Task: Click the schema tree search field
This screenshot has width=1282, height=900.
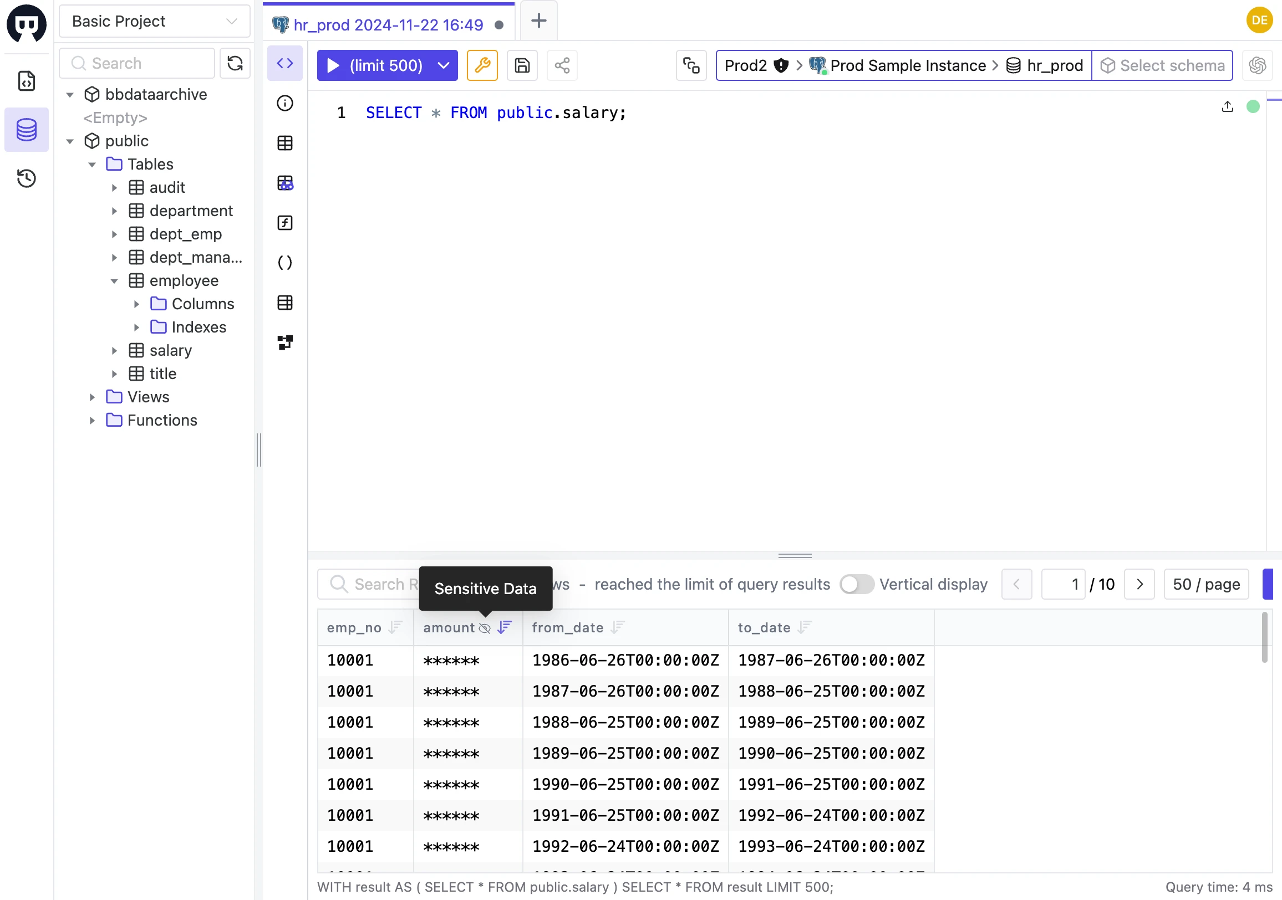Action: coord(136,63)
